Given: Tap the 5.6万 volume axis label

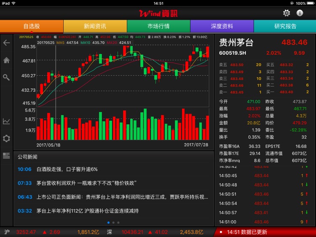Looking at the screenshot, I should click(30, 110).
